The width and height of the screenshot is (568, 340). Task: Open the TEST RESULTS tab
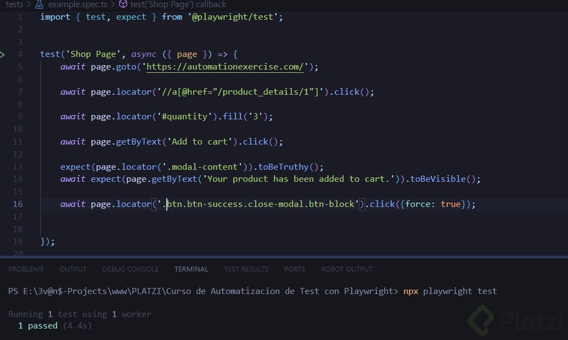246,269
